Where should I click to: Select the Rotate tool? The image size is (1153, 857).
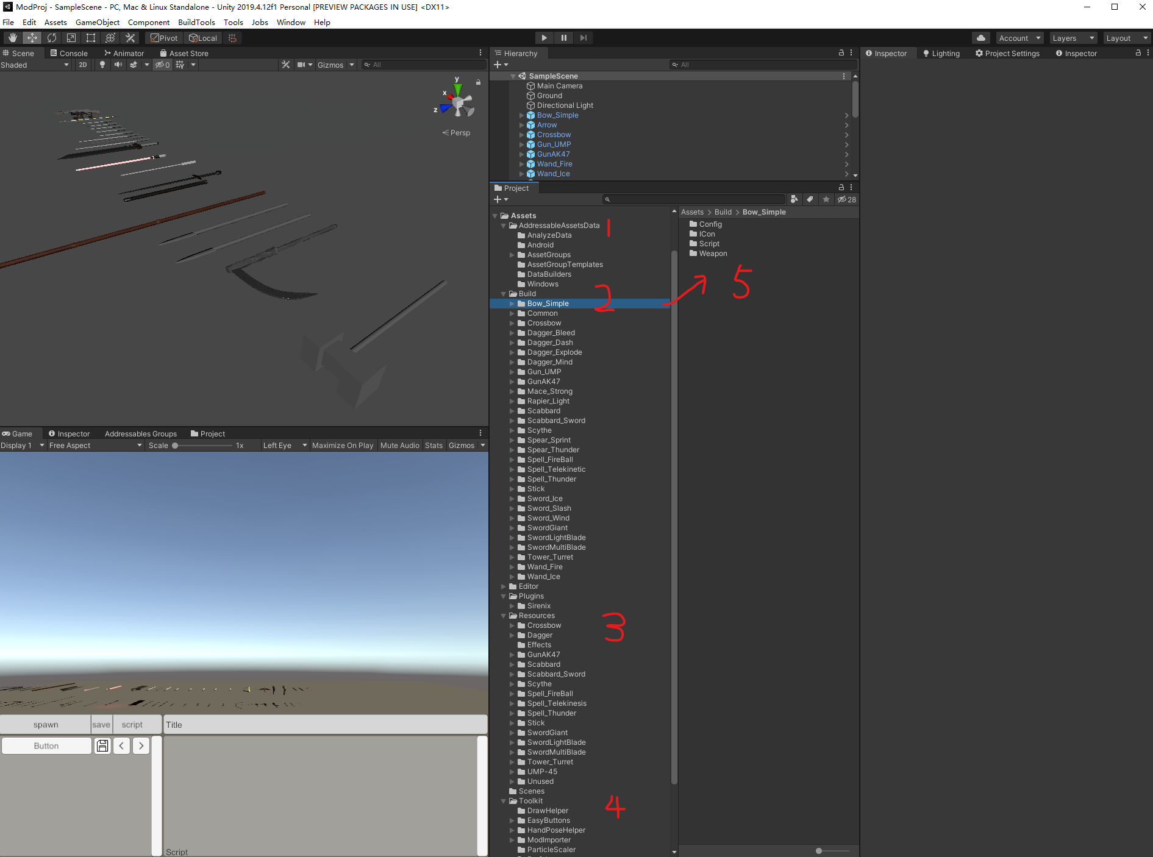[51, 38]
